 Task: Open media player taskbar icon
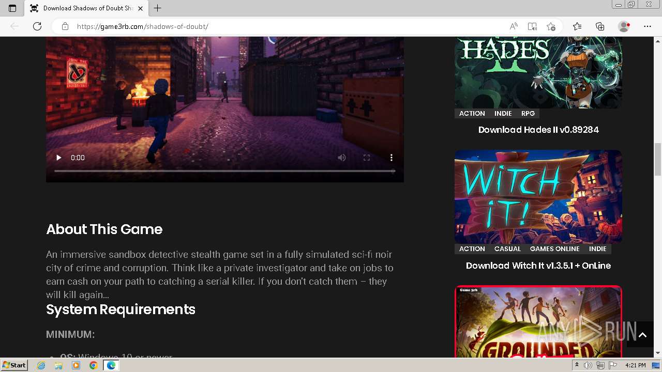[x=76, y=365]
